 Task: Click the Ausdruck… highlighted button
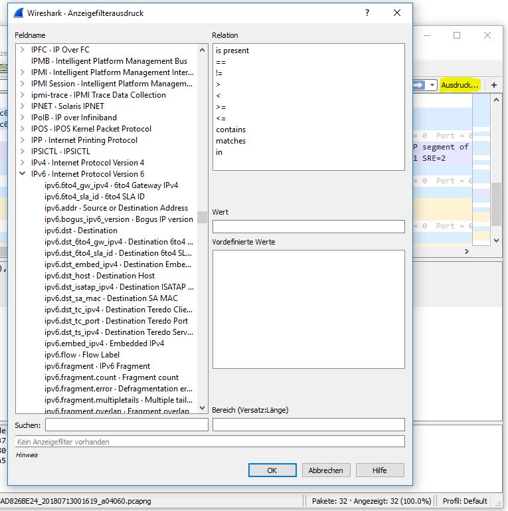pos(460,85)
